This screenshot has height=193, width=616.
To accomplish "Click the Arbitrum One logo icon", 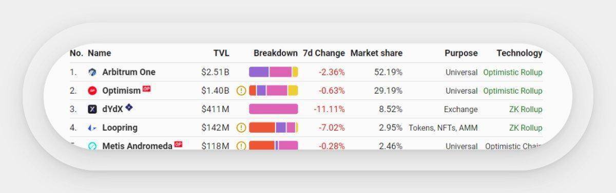I will pos(92,72).
